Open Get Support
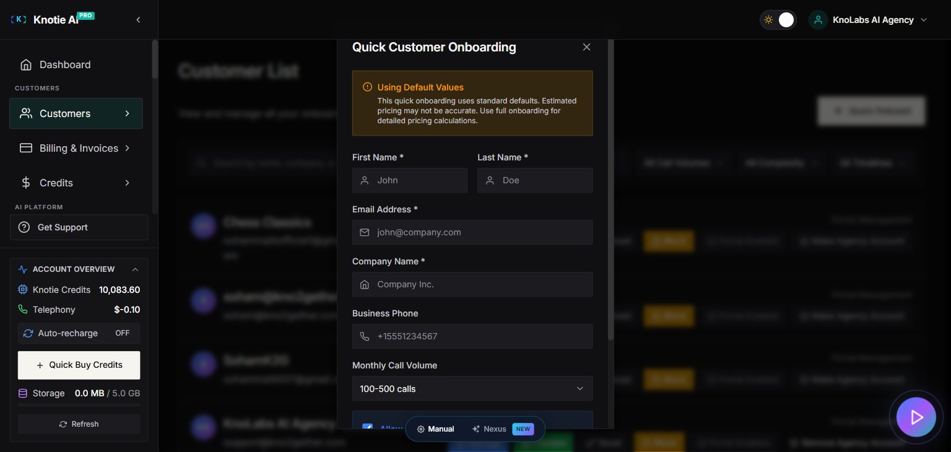Image resolution: width=951 pixels, height=452 pixels. (x=79, y=227)
